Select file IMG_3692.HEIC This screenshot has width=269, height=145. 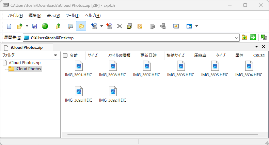pyautogui.click(x=113, y=94)
